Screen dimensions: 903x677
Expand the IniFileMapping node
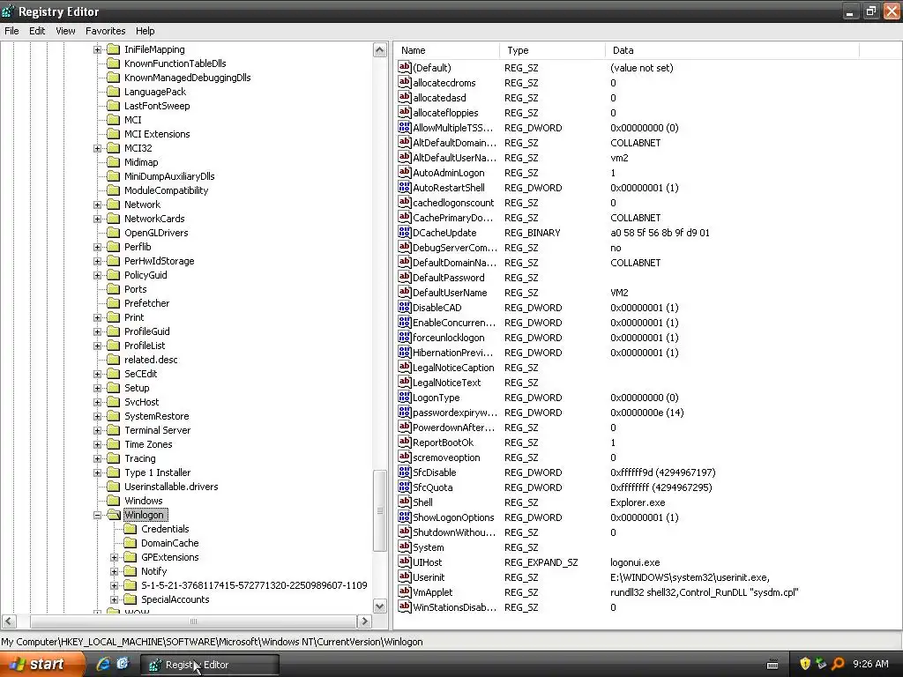97,49
